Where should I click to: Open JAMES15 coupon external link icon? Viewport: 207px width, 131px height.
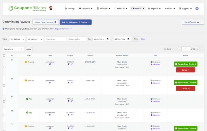coord(72,83)
